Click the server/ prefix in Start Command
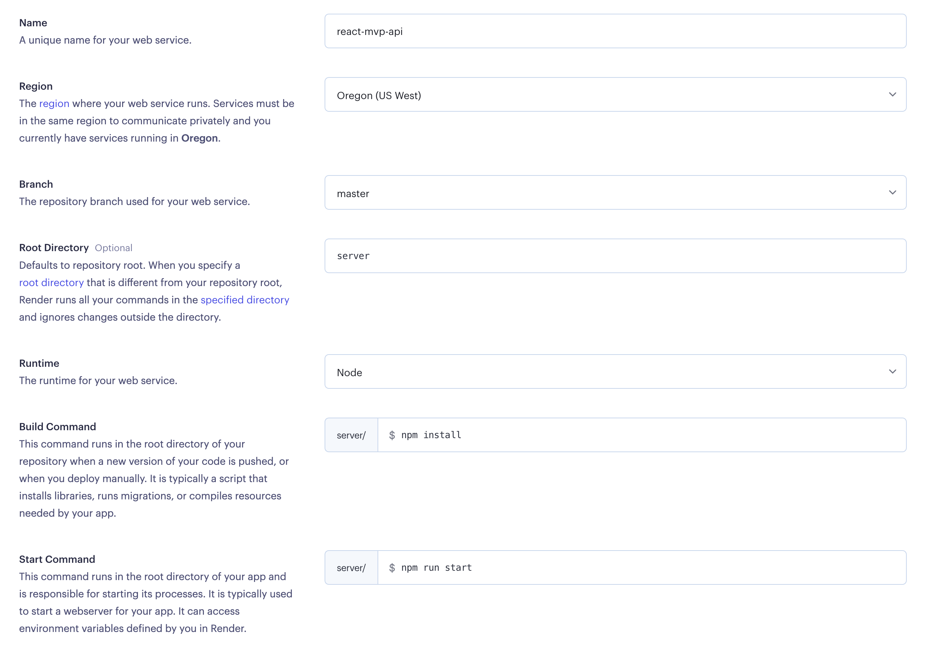946x650 pixels. [351, 568]
